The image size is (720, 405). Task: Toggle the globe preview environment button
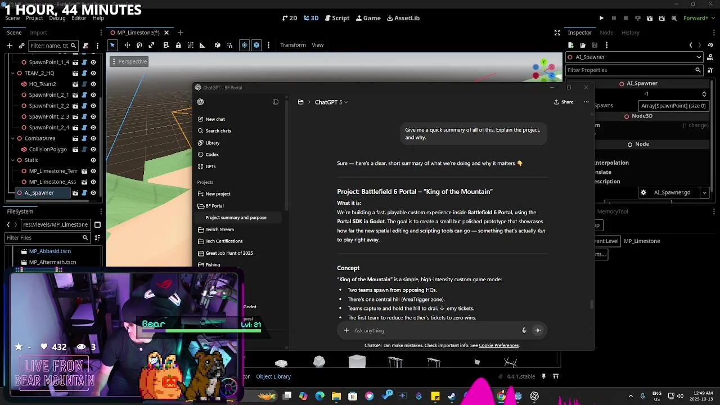tap(256, 45)
